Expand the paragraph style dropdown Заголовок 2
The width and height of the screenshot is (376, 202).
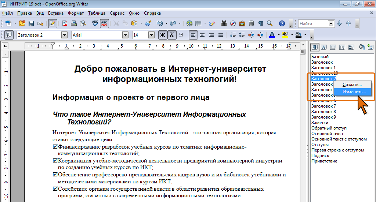64,35
